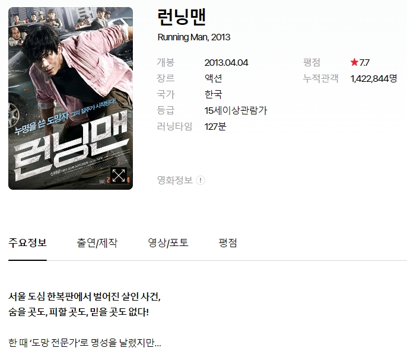
Task: Click the 127분 running time value
Action: point(215,127)
